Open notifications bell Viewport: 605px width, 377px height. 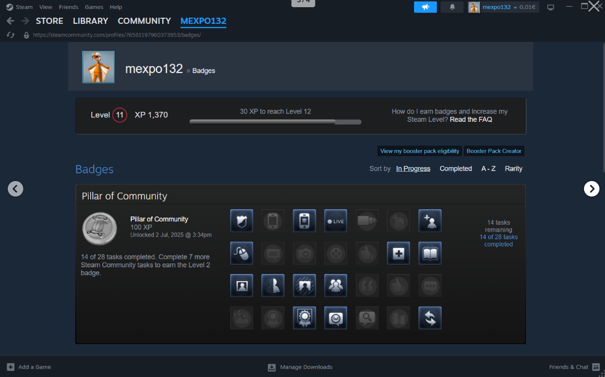(452, 7)
